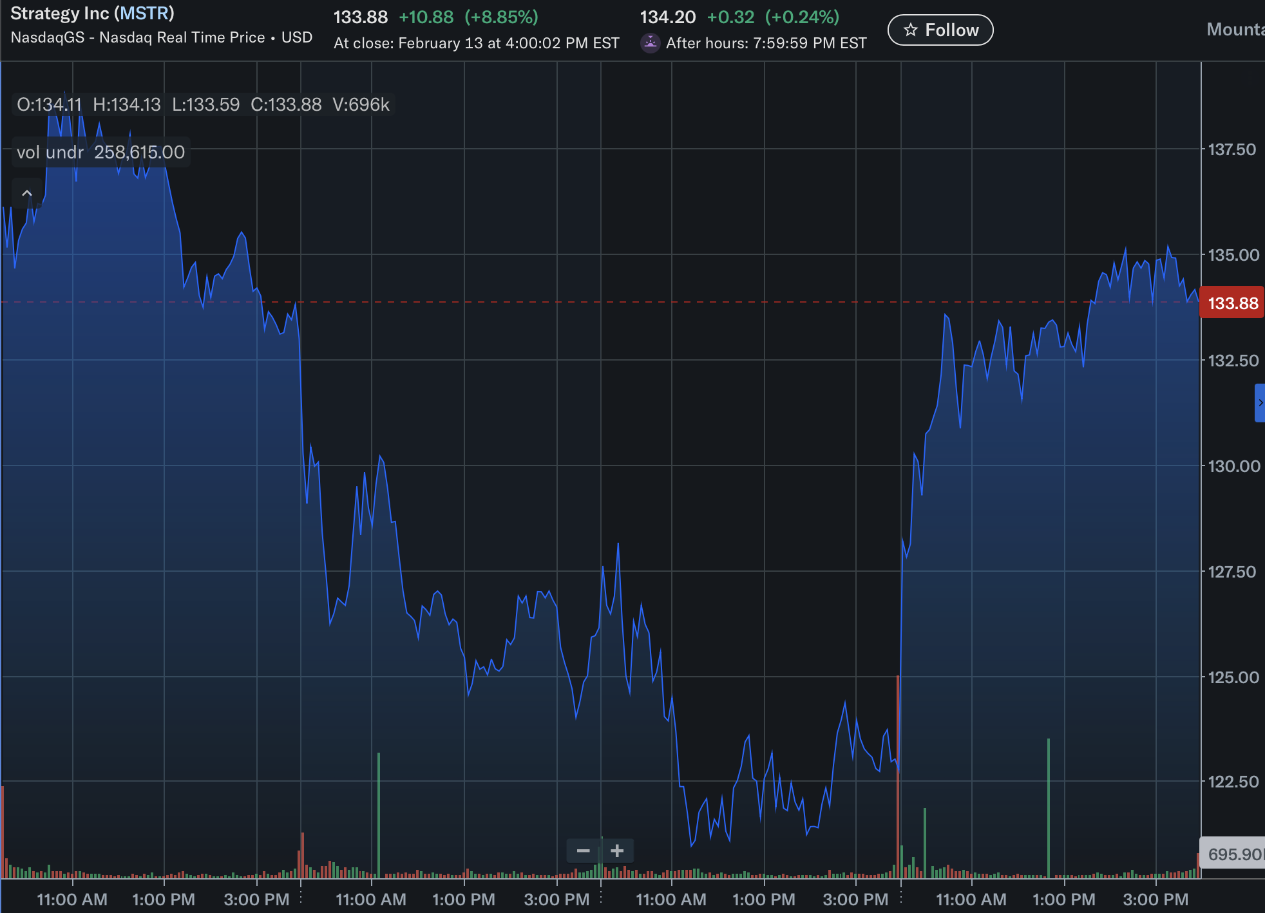Click the 134.20 after-hours price
The width and height of the screenshot is (1265, 913).
[x=667, y=17]
